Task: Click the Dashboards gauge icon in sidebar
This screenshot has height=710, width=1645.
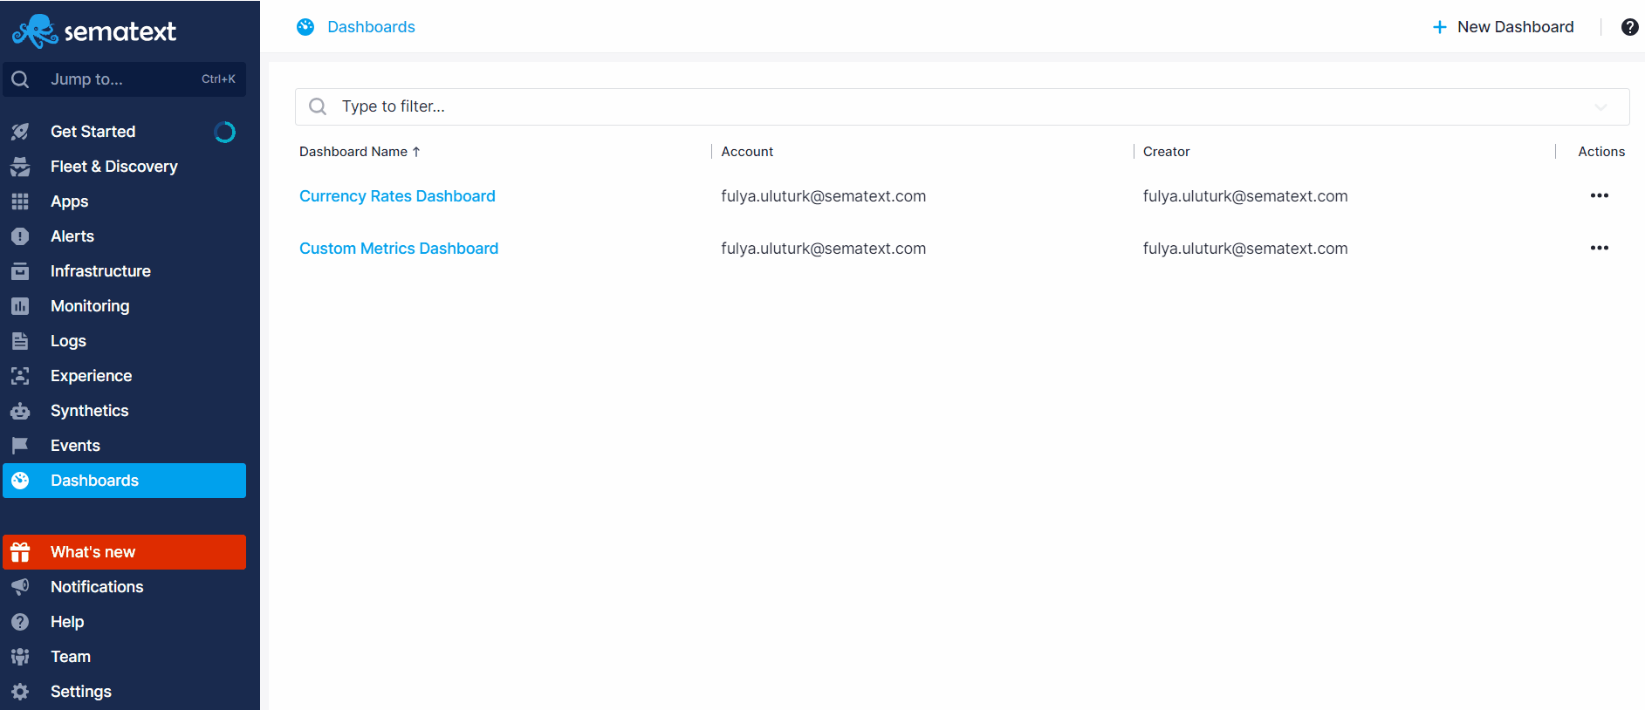Action: [x=20, y=481]
